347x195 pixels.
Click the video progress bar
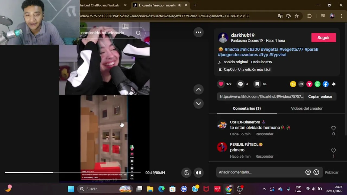(x=73, y=173)
